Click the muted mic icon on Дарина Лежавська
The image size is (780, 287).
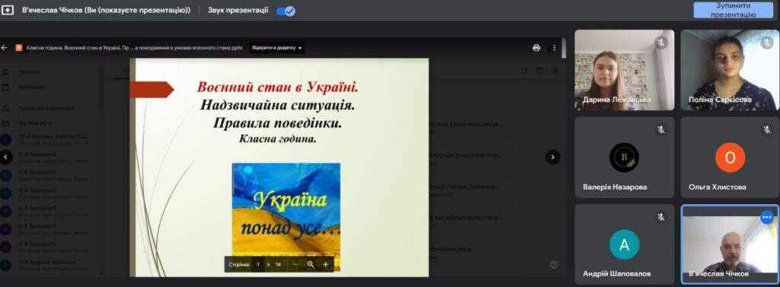click(660, 43)
